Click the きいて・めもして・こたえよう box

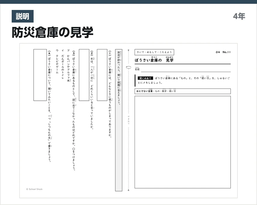(x=154, y=52)
